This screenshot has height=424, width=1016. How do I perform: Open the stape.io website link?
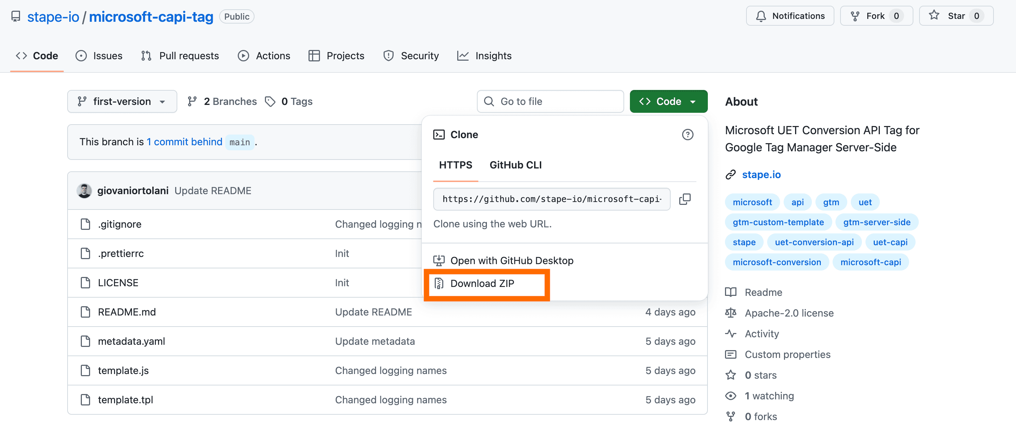tap(761, 175)
